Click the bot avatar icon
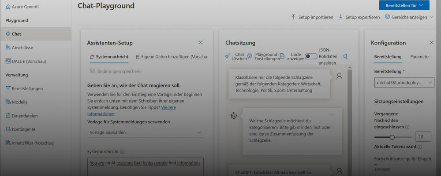441x176 pixels. pyautogui.click(x=234, y=116)
